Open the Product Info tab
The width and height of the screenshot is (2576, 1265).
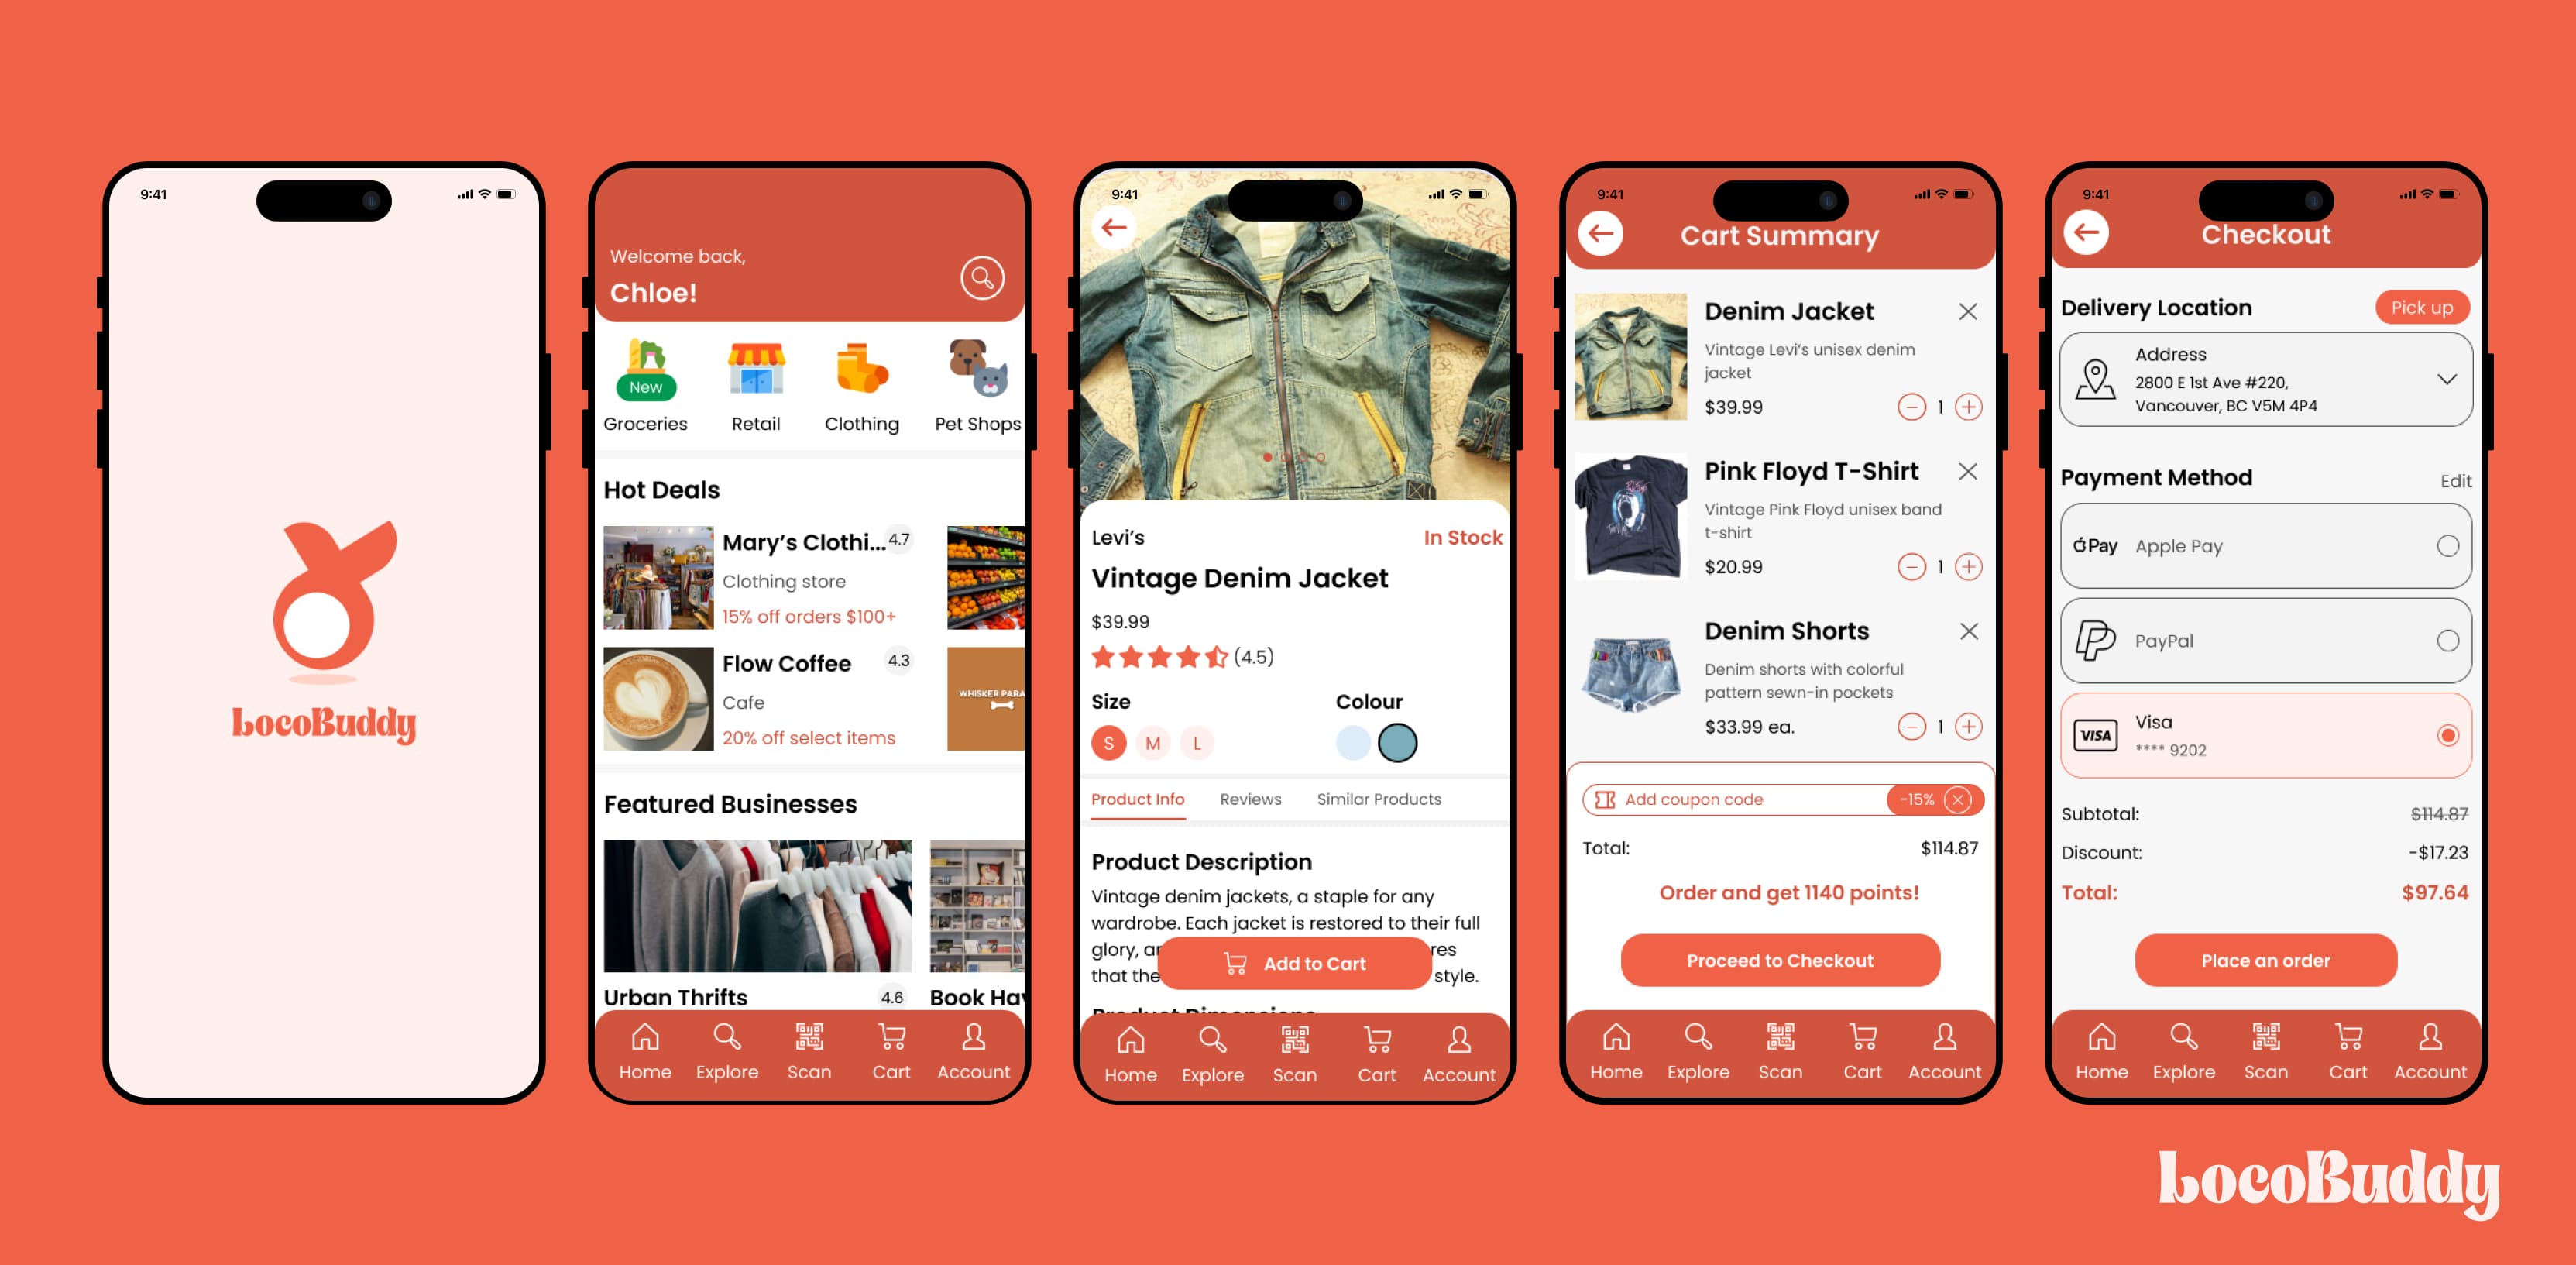[x=1139, y=800]
